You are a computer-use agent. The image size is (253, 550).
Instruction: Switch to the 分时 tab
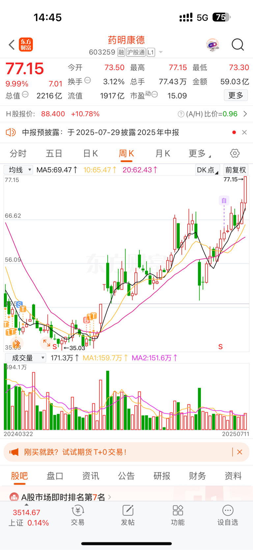(x=18, y=153)
